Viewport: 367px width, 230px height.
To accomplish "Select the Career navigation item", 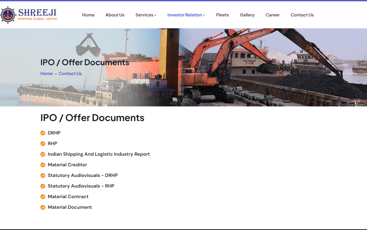I will pos(272,15).
